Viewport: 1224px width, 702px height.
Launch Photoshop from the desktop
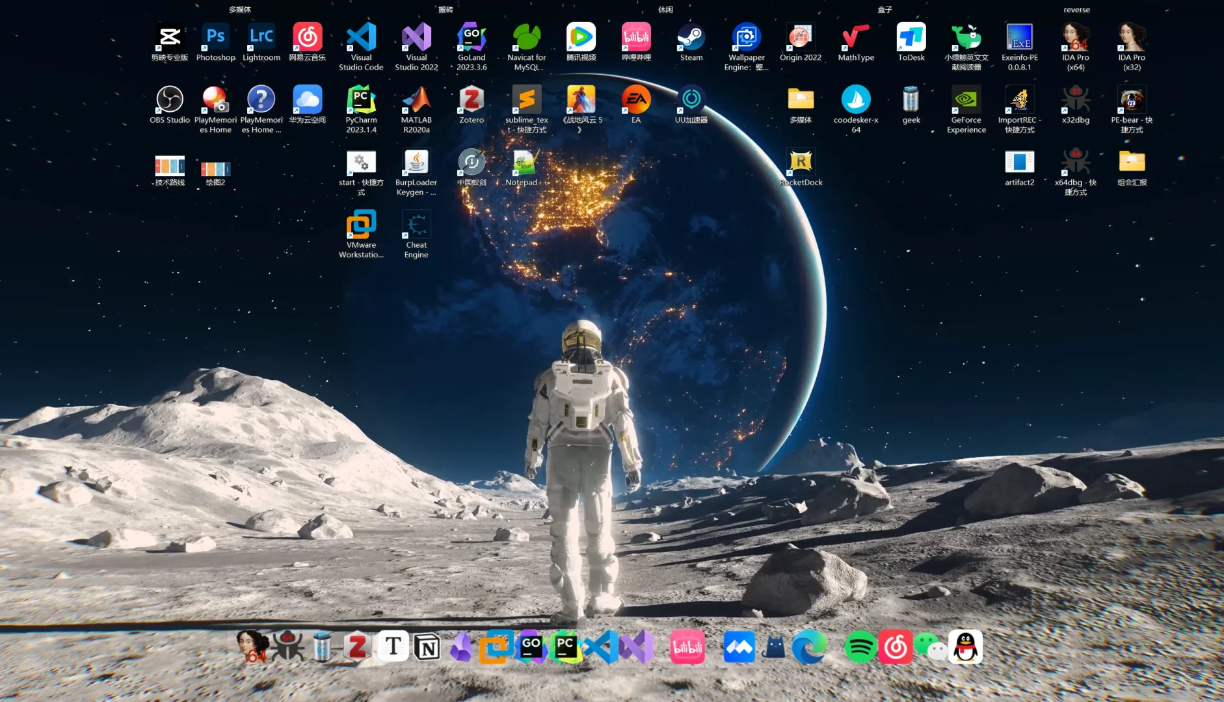pos(216,42)
